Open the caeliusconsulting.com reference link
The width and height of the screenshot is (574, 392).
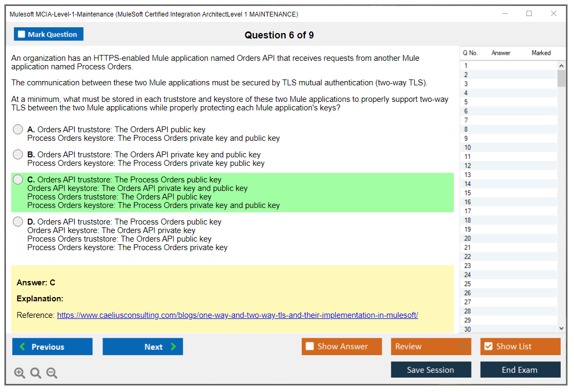coord(237,315)
